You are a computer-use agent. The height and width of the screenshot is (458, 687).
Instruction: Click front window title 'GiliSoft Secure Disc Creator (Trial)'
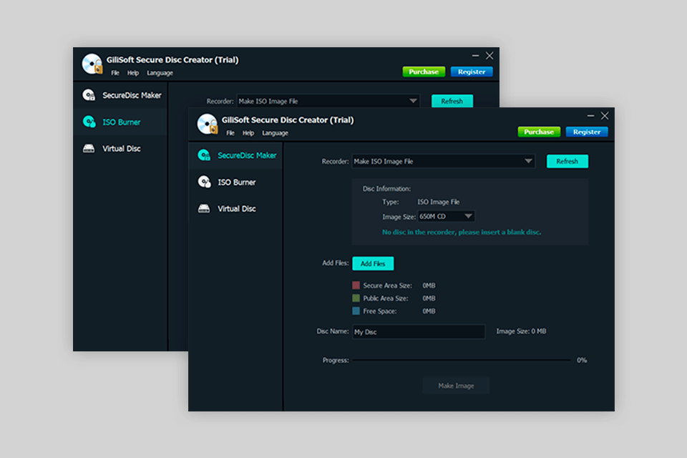point(288,120)
